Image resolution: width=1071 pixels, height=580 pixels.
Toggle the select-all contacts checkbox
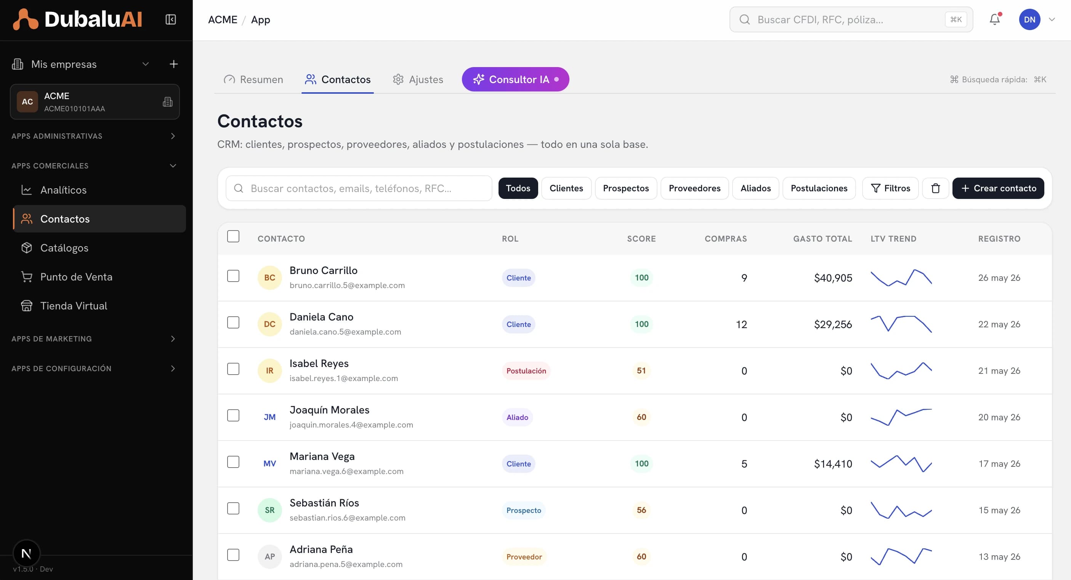(233, 237)
